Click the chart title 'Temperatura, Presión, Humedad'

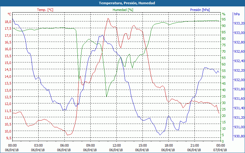pos(127,3)
